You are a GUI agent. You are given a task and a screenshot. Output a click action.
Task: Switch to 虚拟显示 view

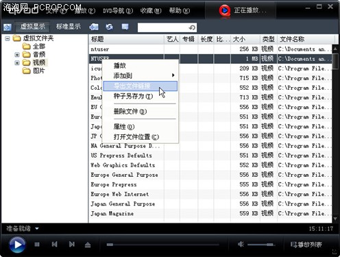click(x=32, y=27)
